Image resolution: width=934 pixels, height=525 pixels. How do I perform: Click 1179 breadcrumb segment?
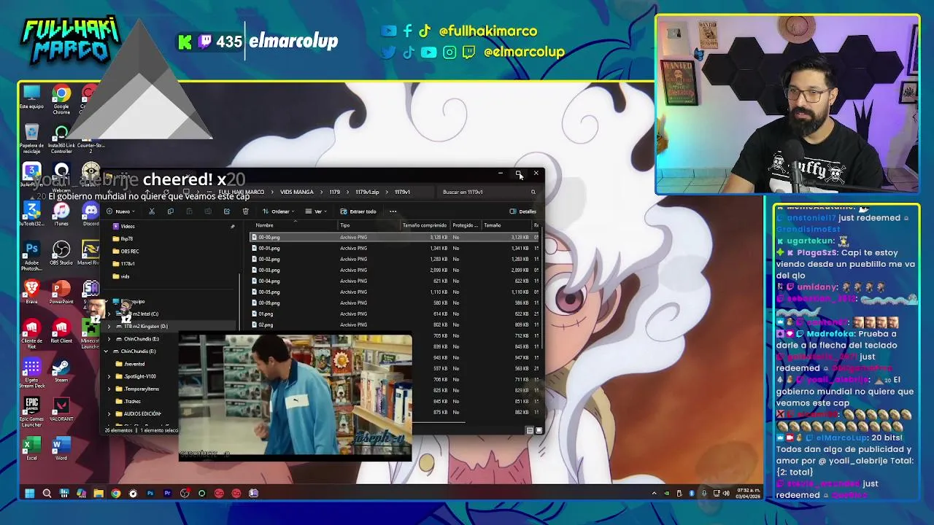334,192
